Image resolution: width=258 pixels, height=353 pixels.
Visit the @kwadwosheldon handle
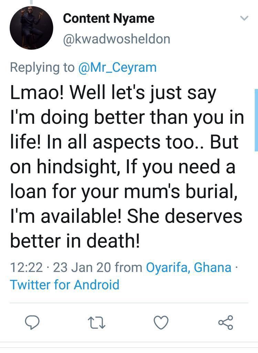117,39
